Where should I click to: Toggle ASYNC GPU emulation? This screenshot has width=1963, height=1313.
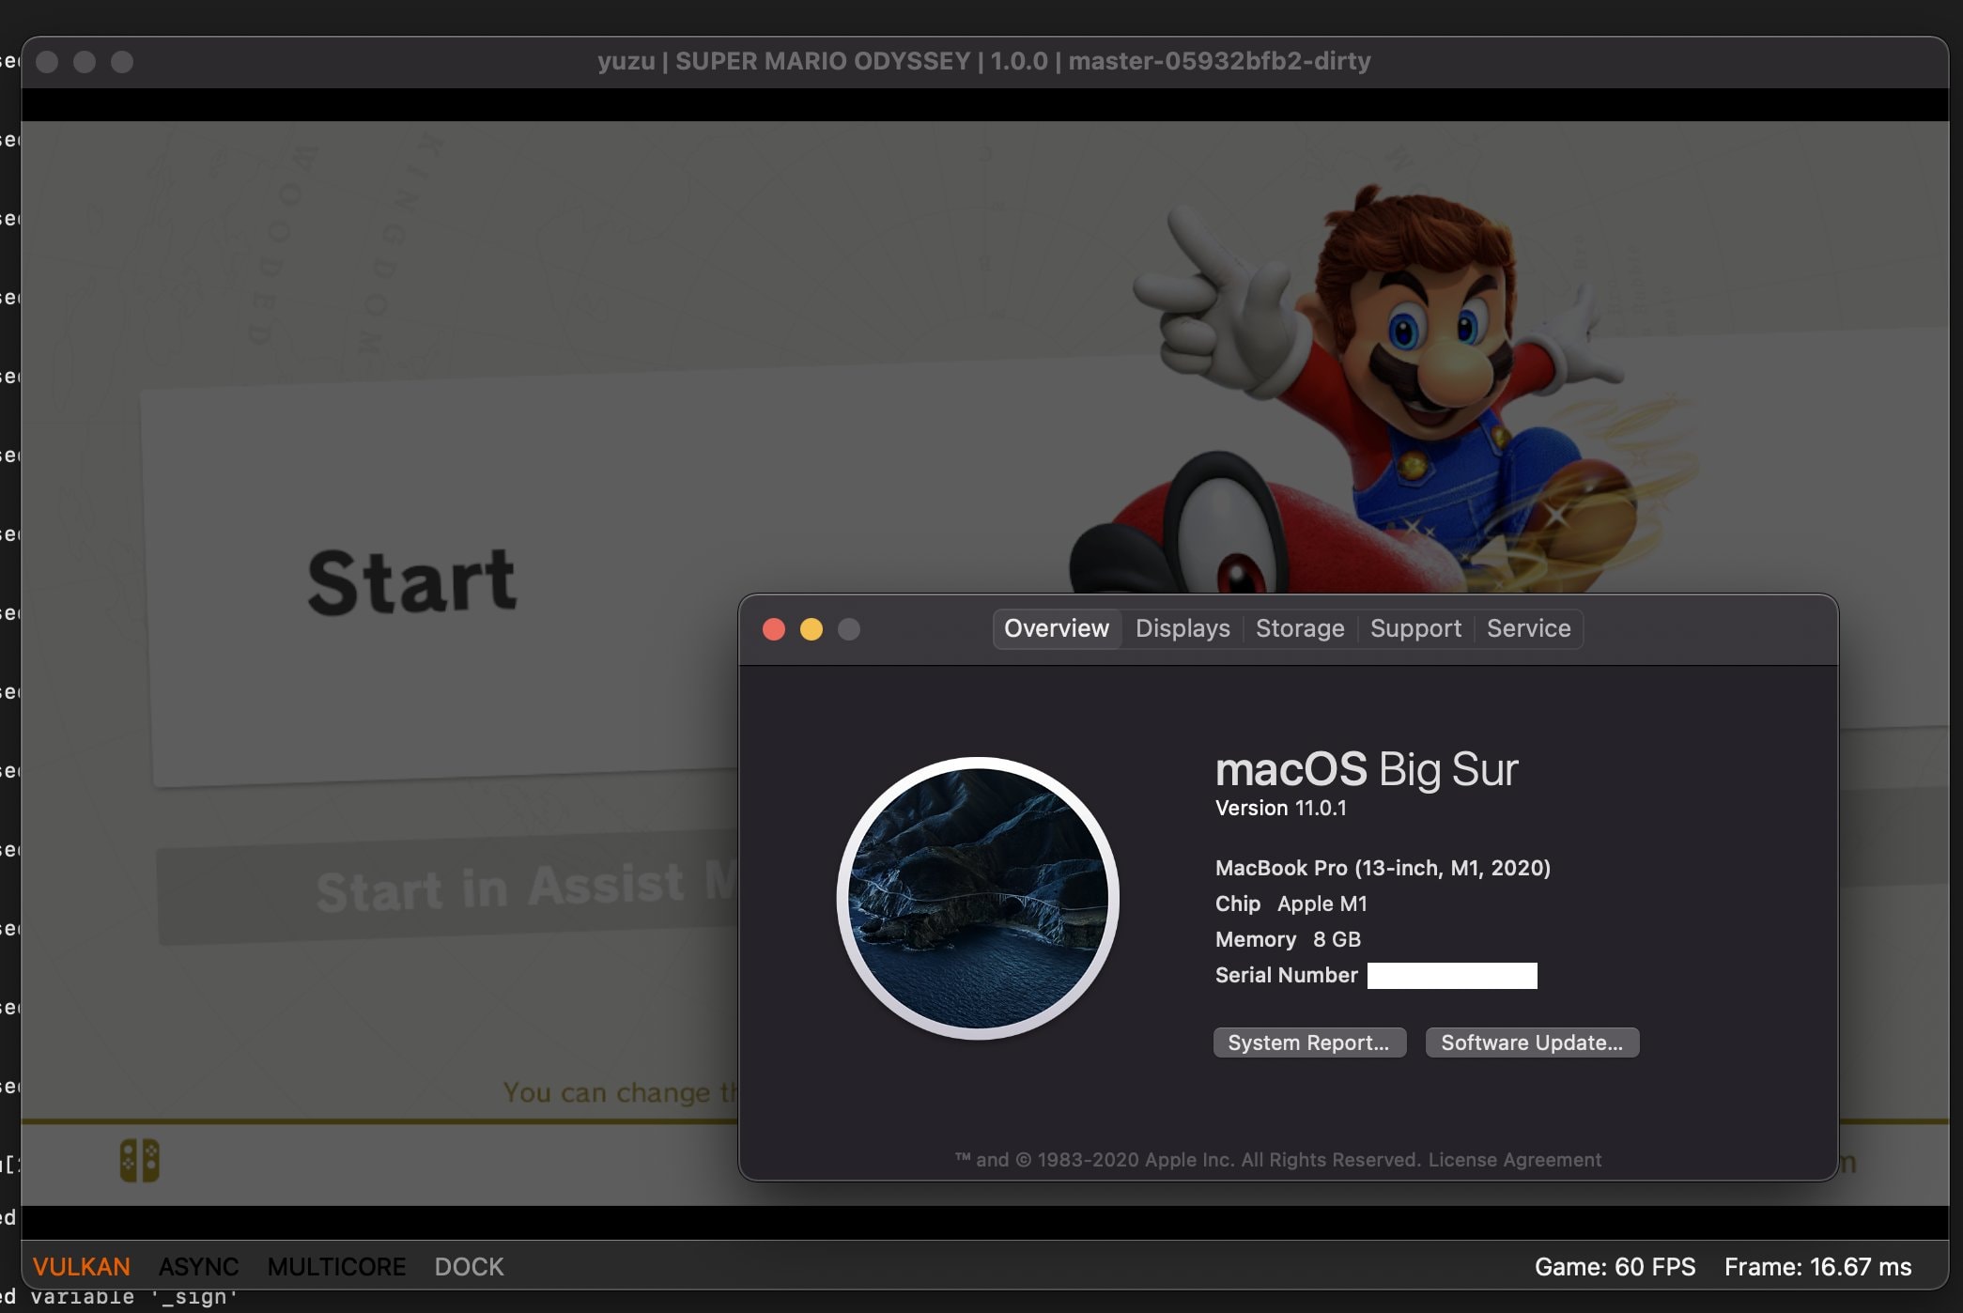pyautogui.click(x=198, y=1267)
